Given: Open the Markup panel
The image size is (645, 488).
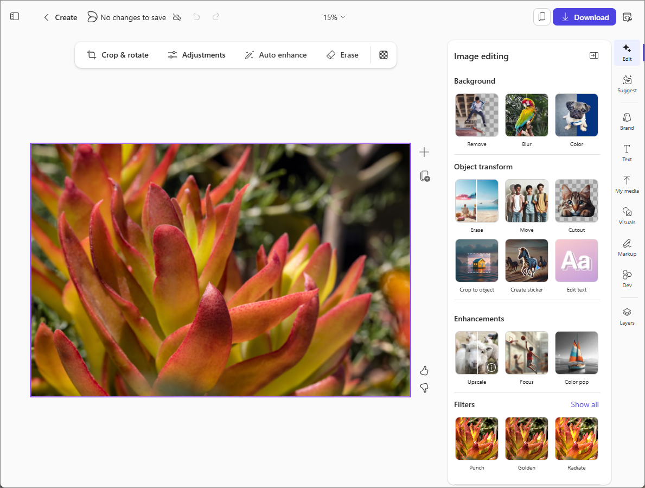Looking at the screenshot, I should click(627, 248).
